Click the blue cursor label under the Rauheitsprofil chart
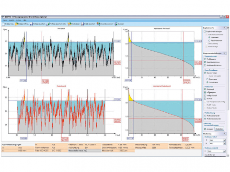Screen dimensions: 230x172 coord(23,139)
